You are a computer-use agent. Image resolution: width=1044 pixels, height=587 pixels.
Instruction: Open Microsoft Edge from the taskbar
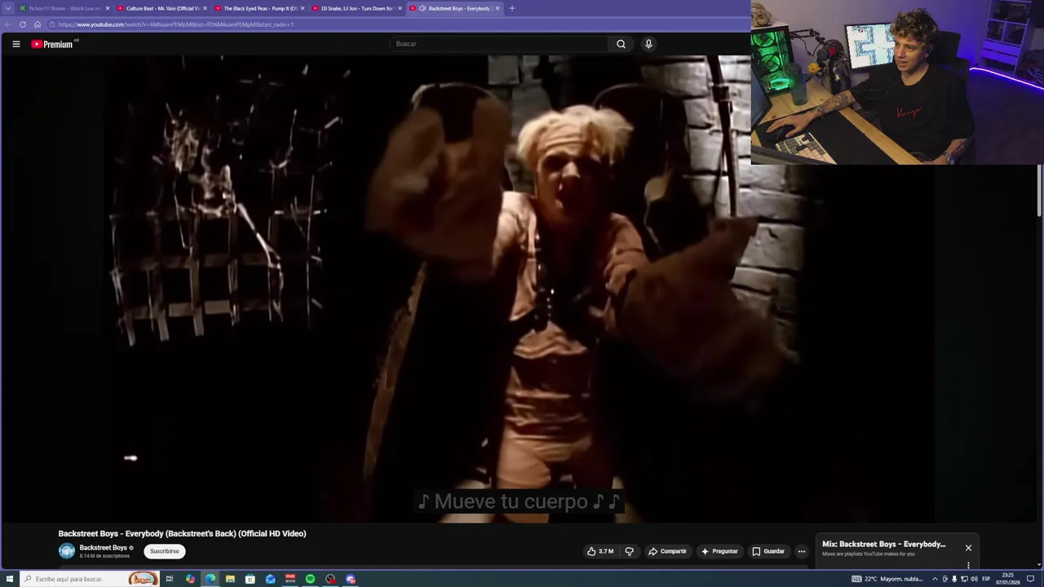[210, 579]
